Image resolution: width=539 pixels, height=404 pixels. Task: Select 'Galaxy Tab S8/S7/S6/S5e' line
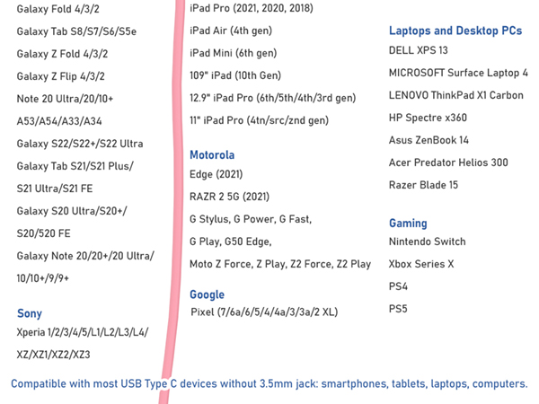click(x=76, y=31)
